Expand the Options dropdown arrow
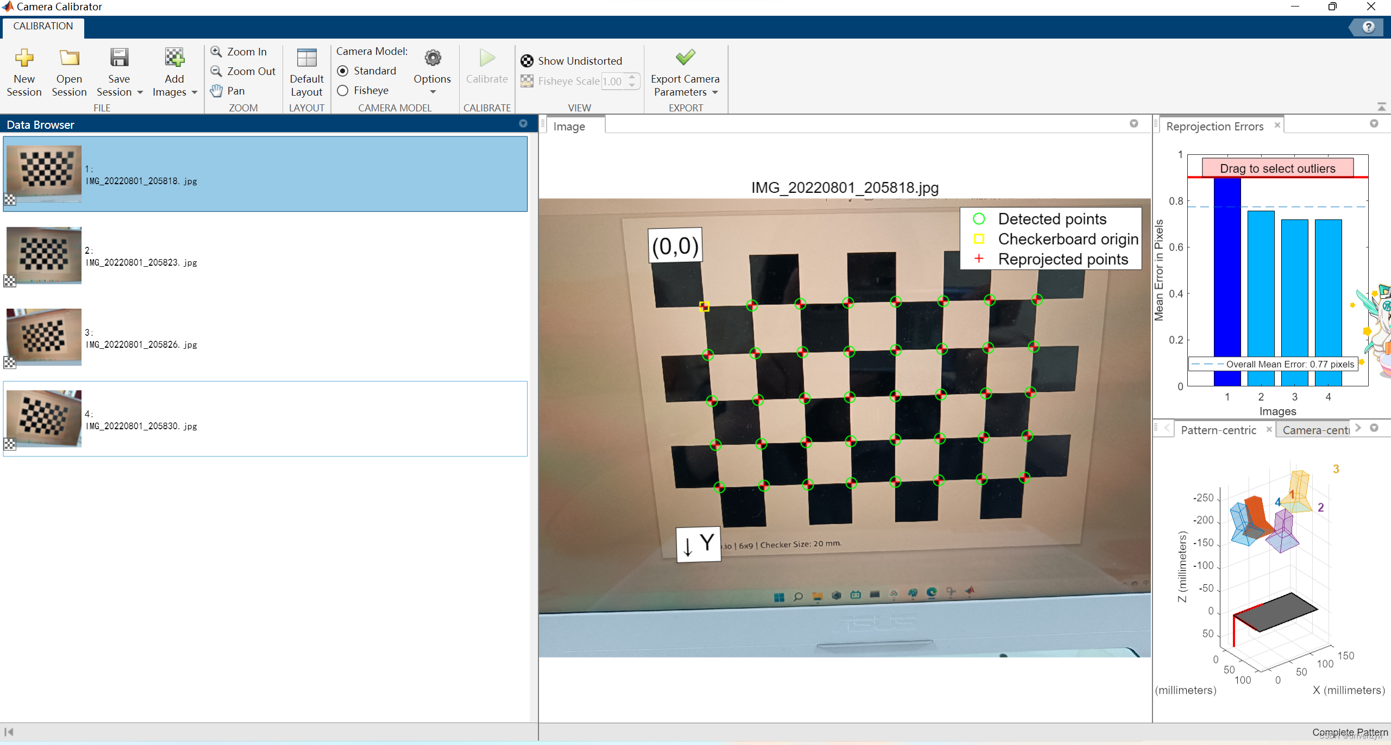1391x745 pixels. pos(433,92)
